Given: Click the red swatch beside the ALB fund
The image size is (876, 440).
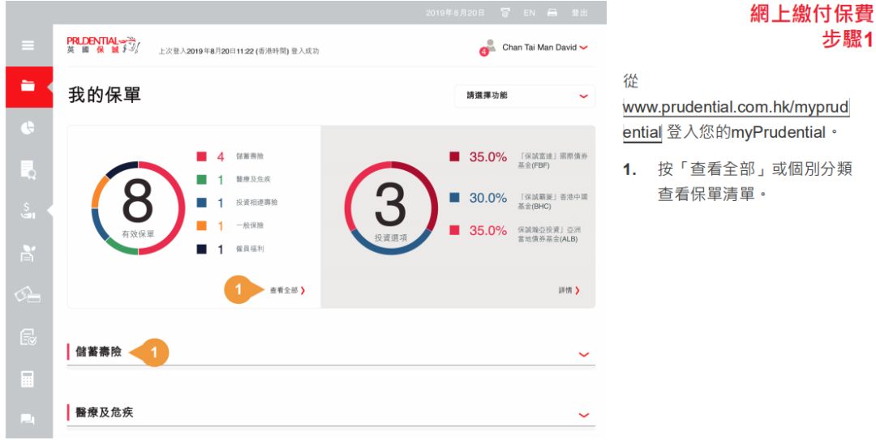Looking at the screenshot, I should pos(455,230).
